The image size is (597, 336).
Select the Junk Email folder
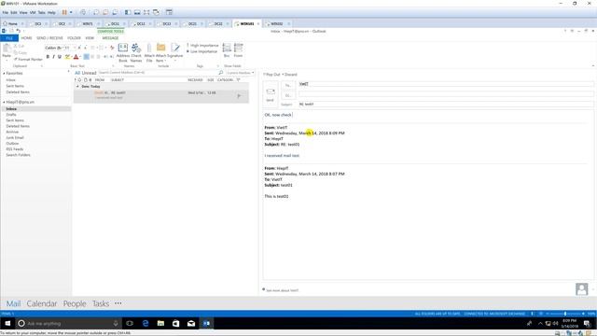tap(15, 137)
